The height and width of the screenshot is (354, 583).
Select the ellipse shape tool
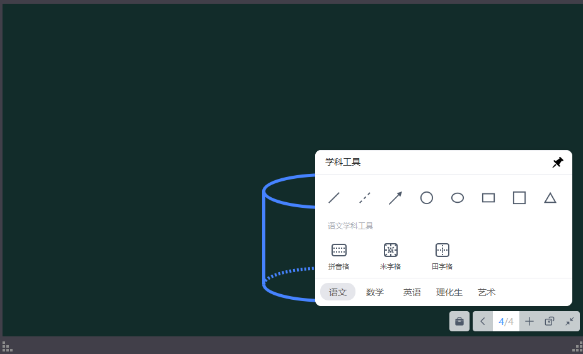point(458,198)
